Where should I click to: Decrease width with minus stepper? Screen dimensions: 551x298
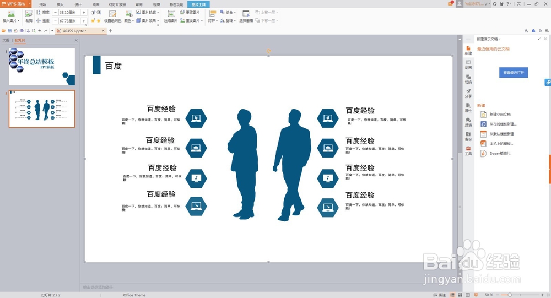pyautogui.click(x=55, y=21)
